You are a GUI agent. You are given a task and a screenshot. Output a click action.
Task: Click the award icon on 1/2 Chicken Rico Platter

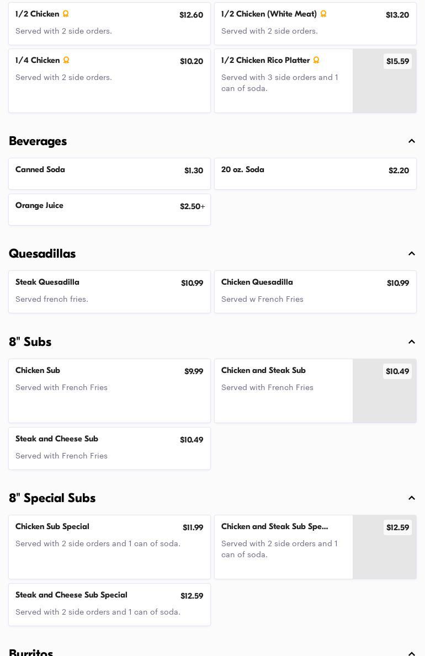(x=316, y=60)
